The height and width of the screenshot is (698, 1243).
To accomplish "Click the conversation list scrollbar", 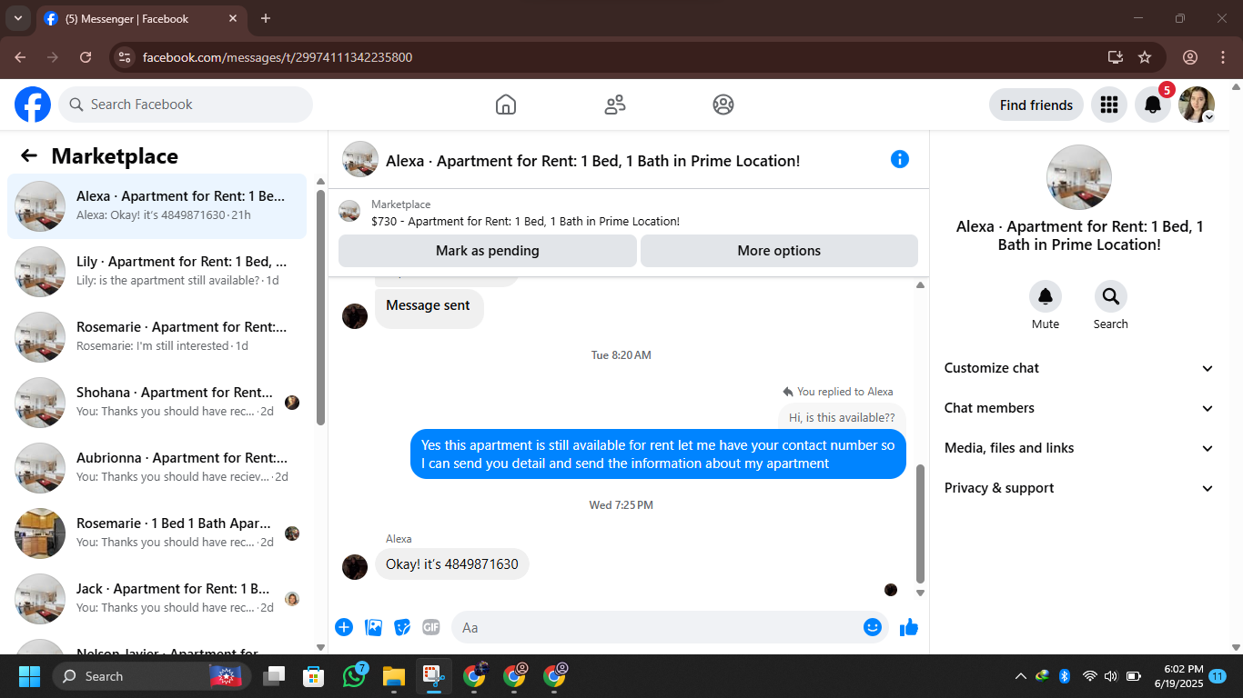I will [320, 307].
